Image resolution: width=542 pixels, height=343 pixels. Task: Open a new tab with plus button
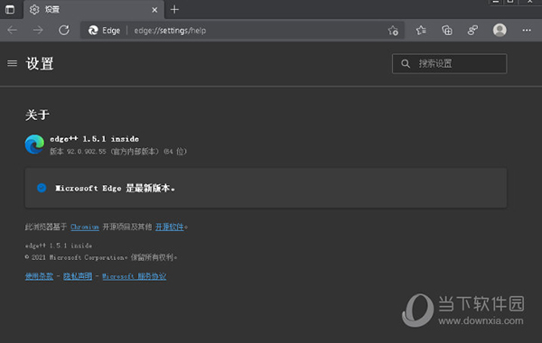174,10
